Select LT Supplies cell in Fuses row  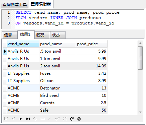23,73
